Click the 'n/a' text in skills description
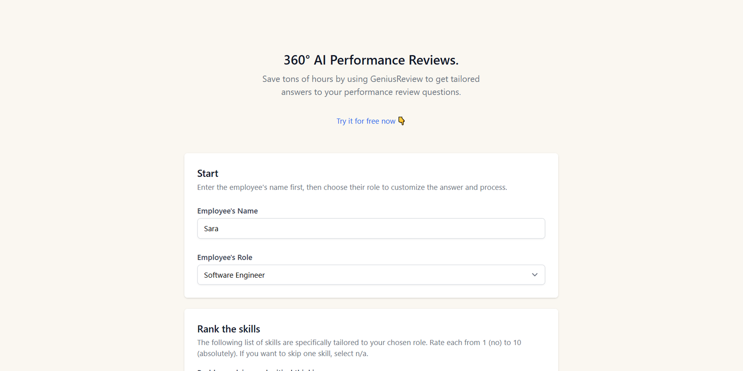The image size is (743, 371). [x=361, y=354]
